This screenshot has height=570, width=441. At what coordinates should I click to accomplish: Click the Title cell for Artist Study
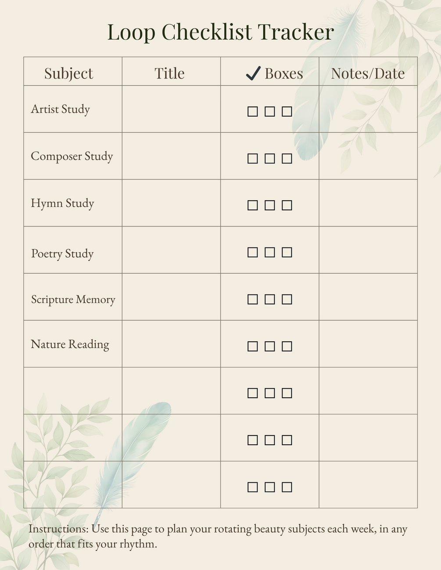coord(171,109)
